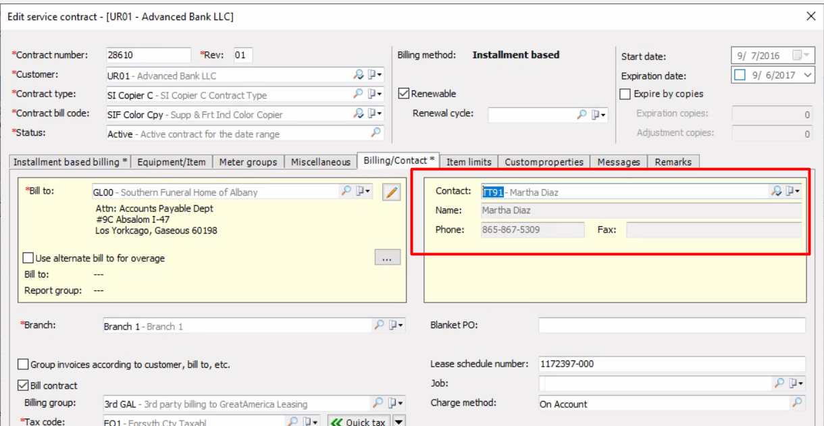The image size is (824, 426).
Task: Open the Bill to flag menu icon
Action: (363, 192)
